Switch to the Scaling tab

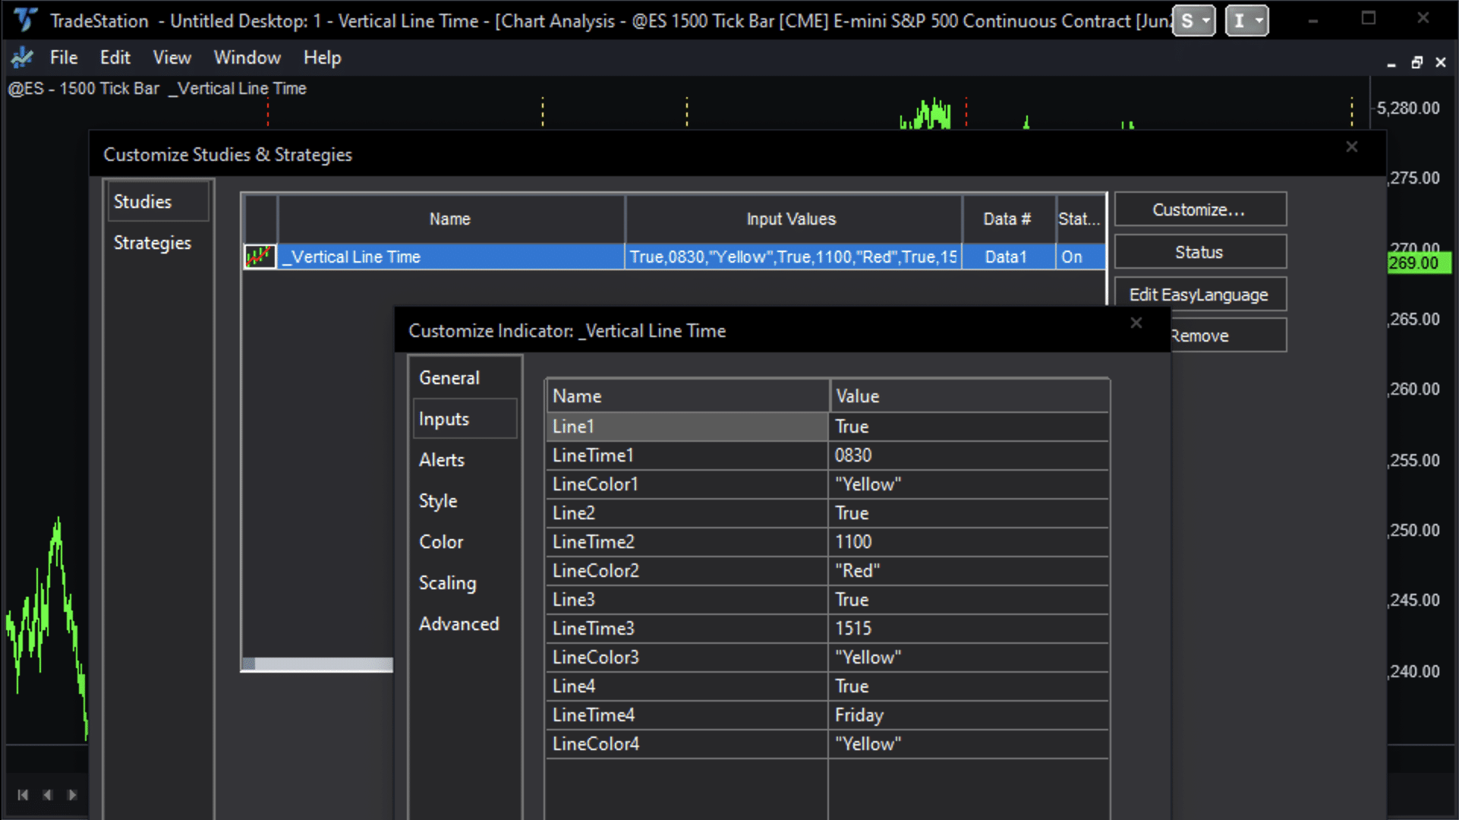tap(448, 583)
